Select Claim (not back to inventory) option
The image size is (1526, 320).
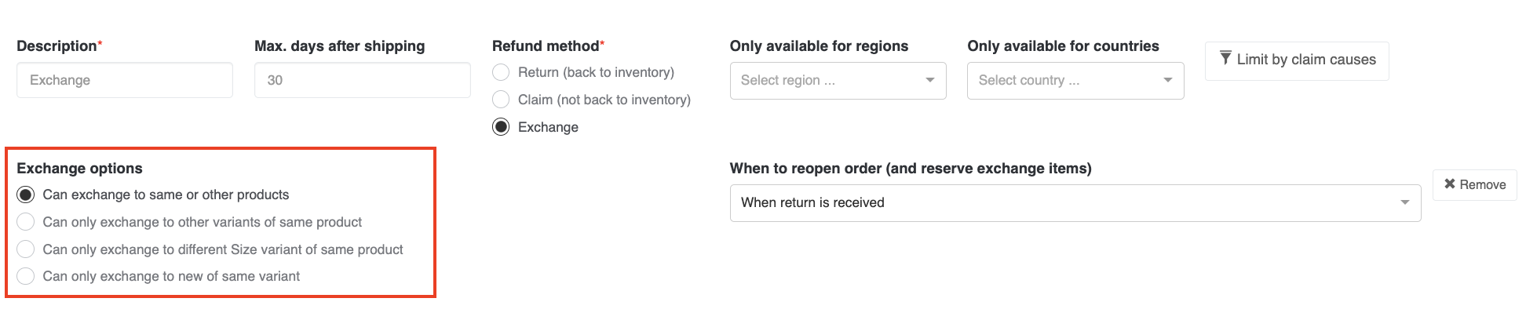[501, 100]
